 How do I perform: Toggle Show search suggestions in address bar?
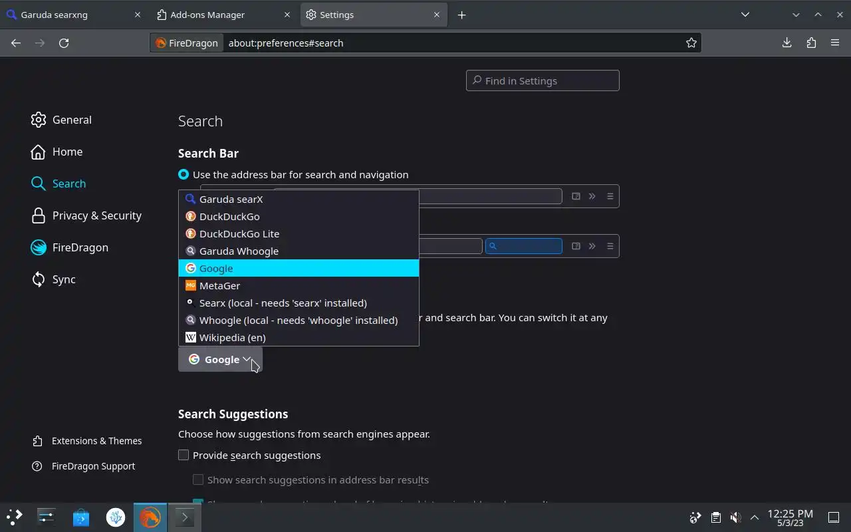click(x=198, y=479)
